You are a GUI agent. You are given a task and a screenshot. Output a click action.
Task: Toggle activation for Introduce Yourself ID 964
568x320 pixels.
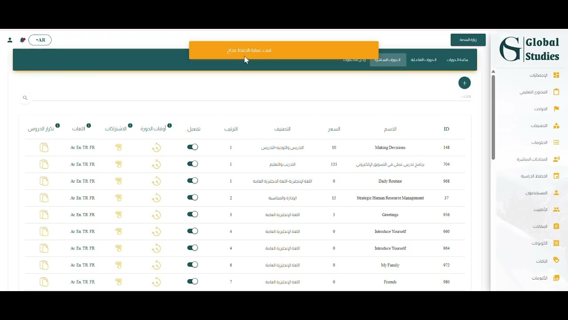pyautogui.click(x=193, y=248)
